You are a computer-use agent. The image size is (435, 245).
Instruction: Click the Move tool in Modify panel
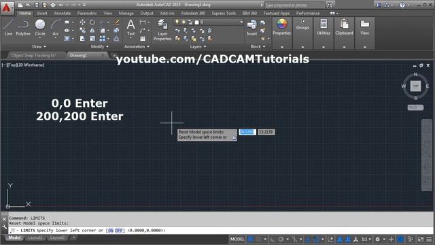[82, 22]
